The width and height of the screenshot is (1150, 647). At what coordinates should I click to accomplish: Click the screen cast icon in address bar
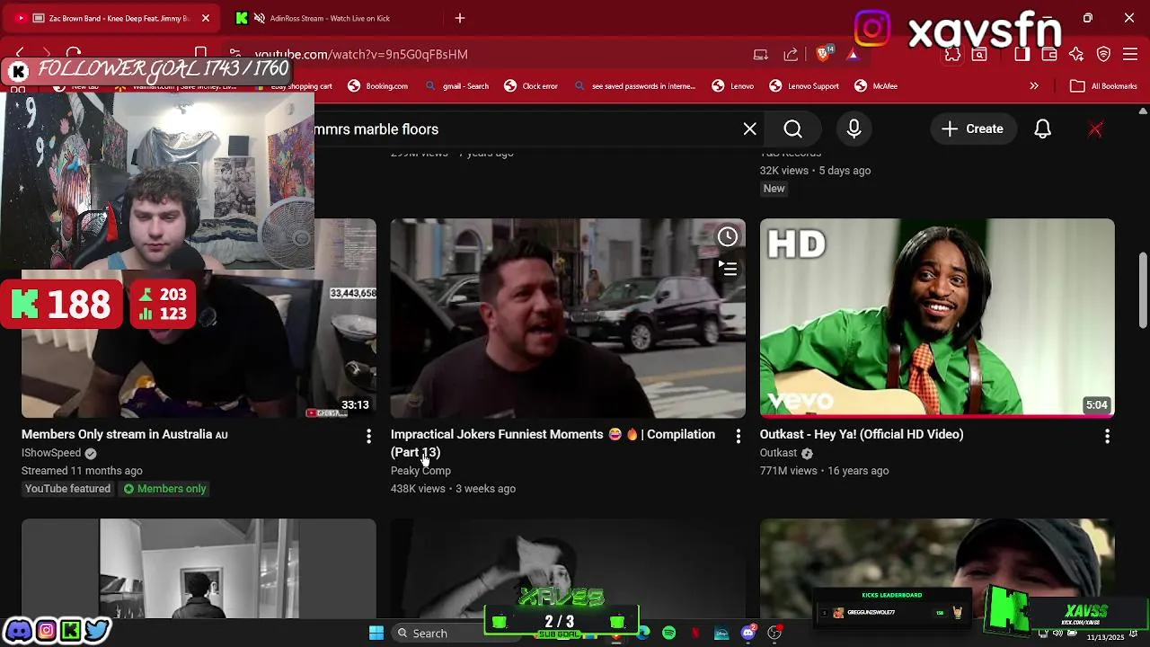[x=761, y=54]
